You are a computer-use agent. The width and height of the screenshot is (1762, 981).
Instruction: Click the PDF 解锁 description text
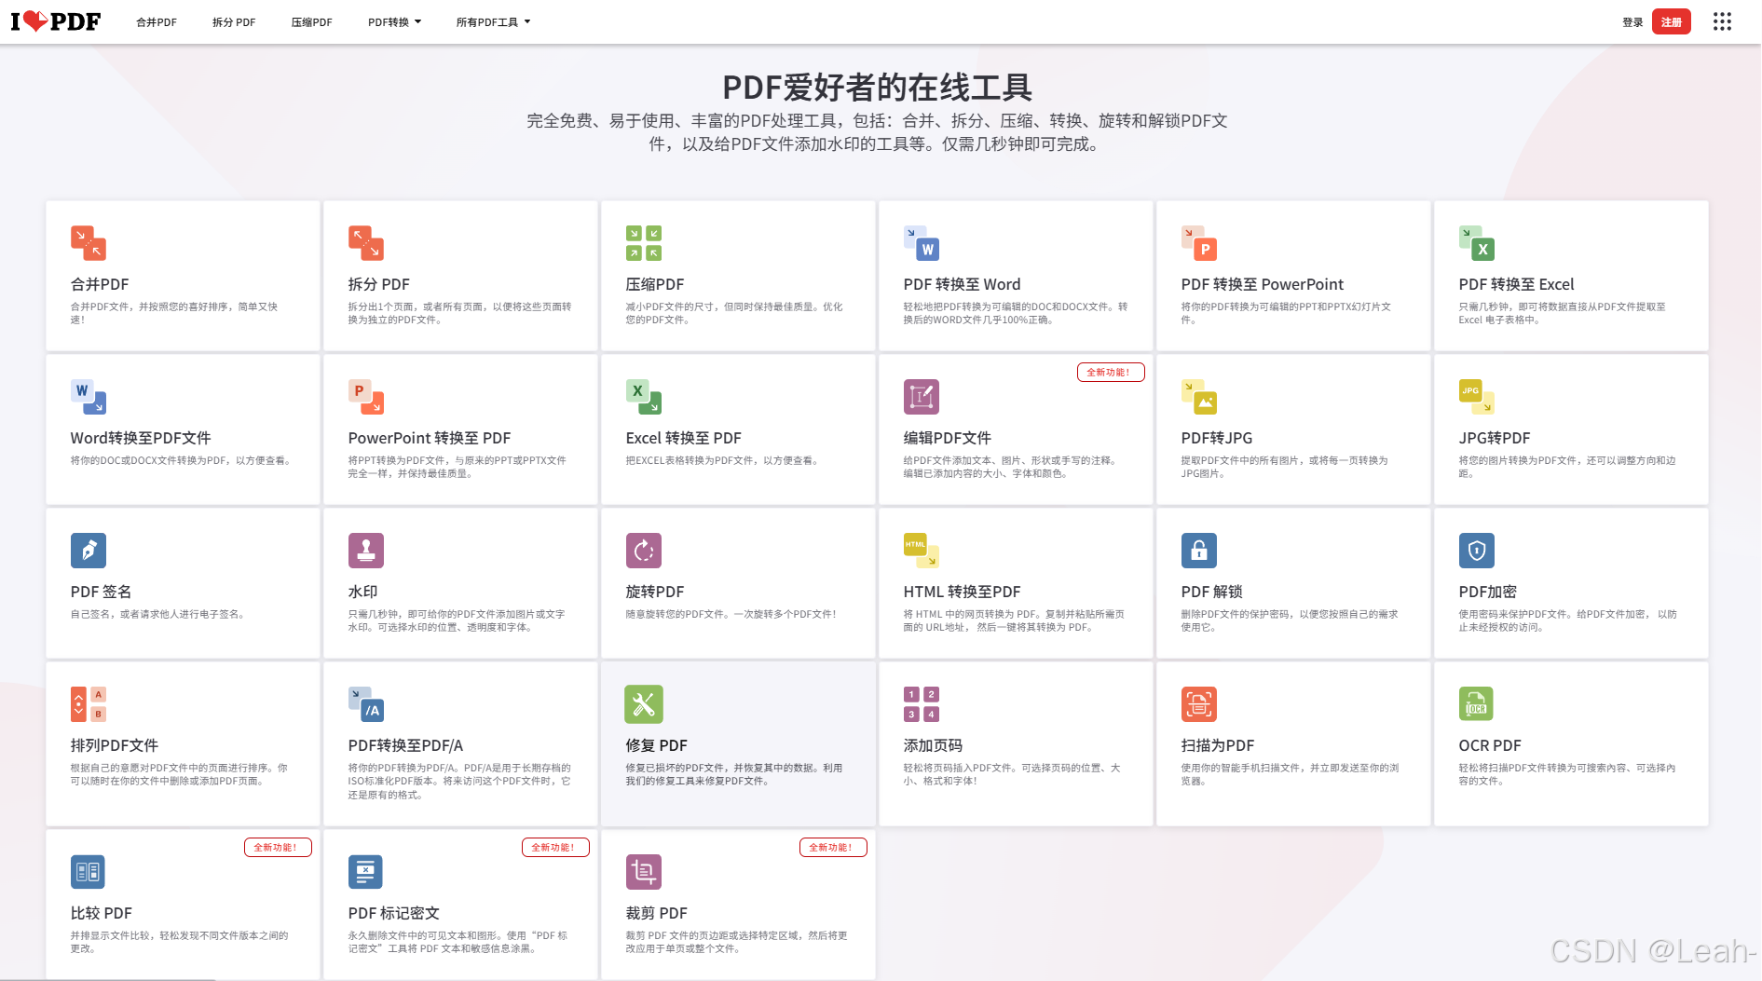click(1290, 620)
